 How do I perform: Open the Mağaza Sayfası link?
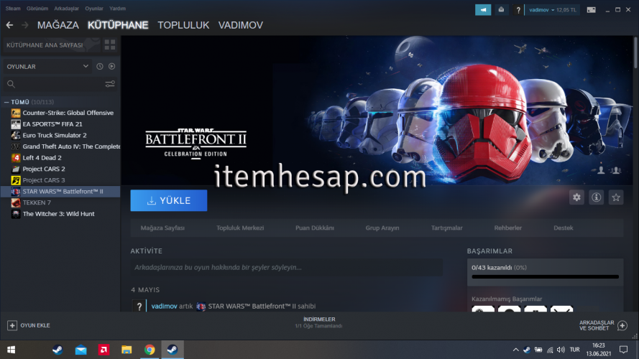pos(162,228)
